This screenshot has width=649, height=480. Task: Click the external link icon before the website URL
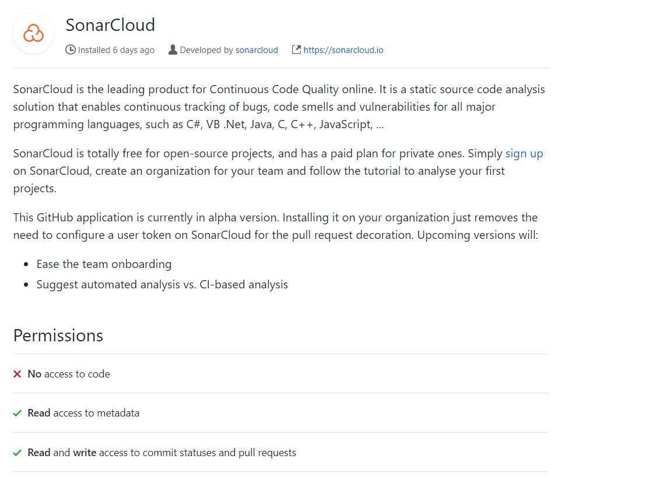pyautogui.click(x=296, y=50)
